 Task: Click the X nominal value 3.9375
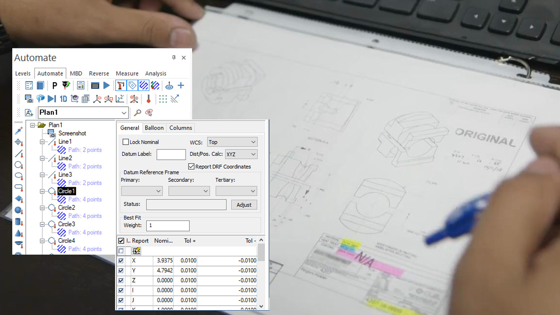[x=164, y=260]
